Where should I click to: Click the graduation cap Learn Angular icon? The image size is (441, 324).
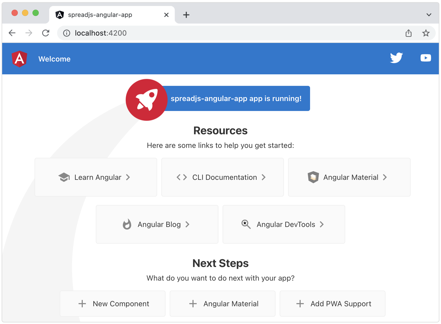point(64,177)
